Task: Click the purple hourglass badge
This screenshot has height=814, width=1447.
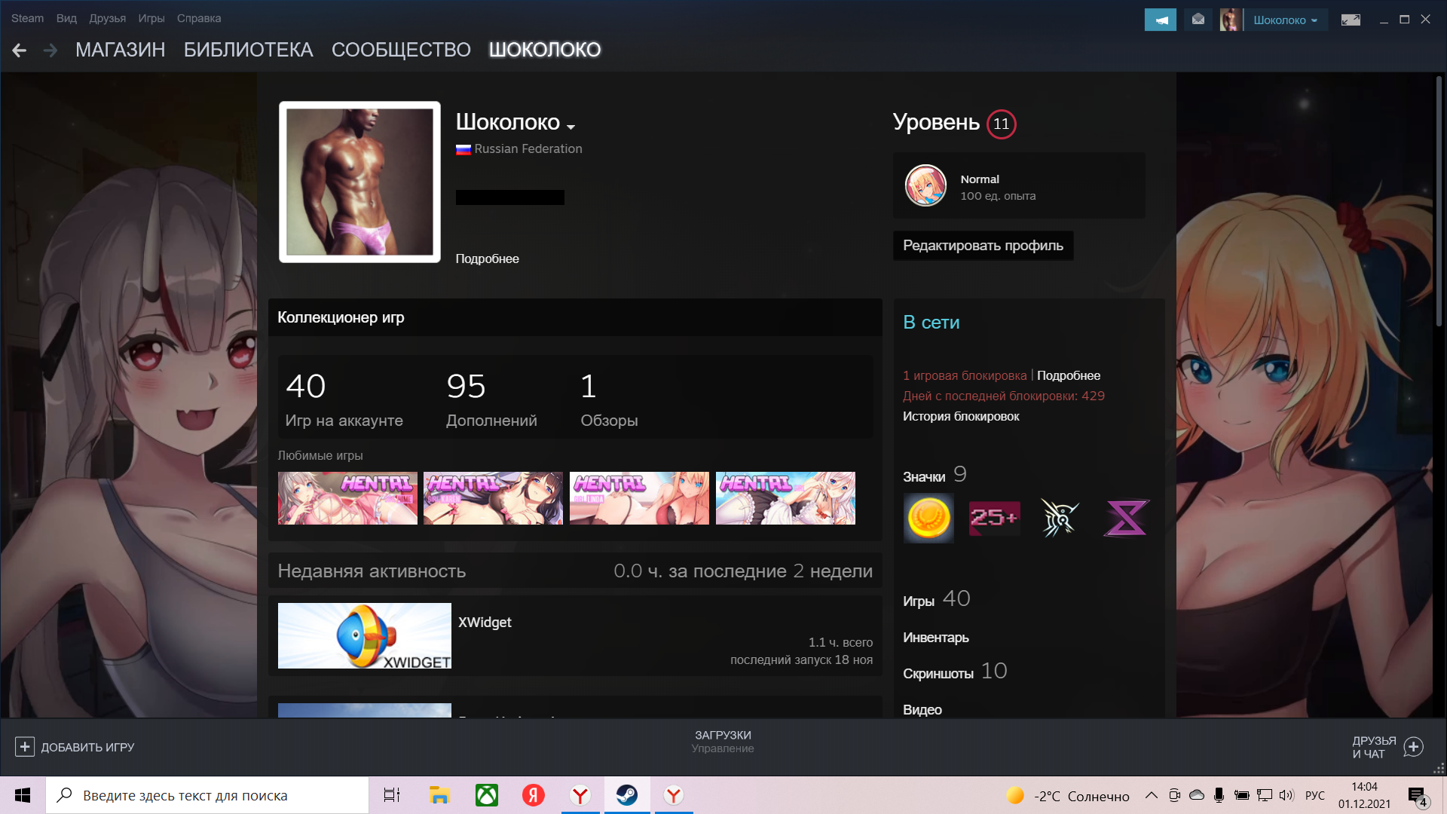Action: tap(1126, 519)
